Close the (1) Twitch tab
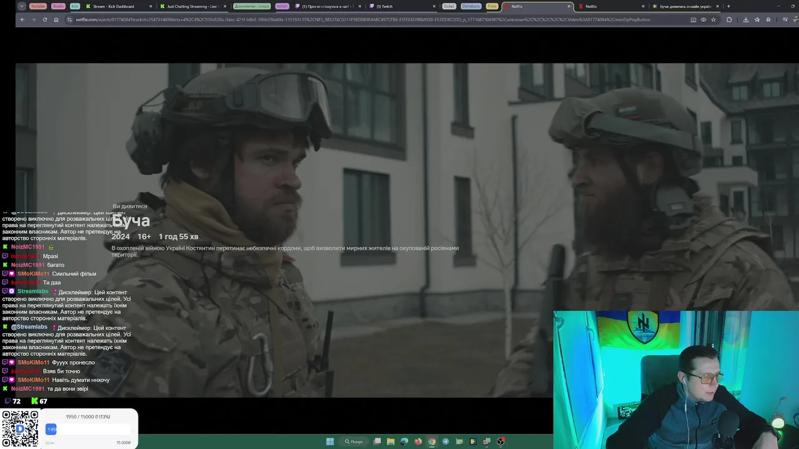This screenshot has width=799, height=449. pyautogui.click(x=434, y=6)
